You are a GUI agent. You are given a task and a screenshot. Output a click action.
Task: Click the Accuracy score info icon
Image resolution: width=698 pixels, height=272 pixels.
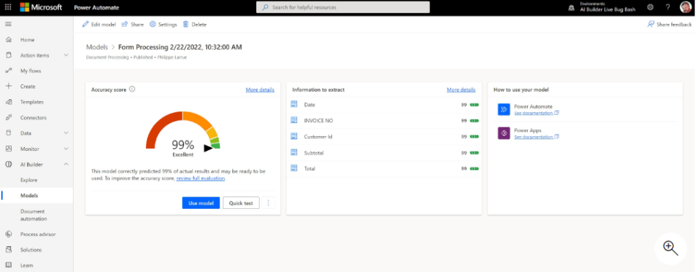(132, 89)
